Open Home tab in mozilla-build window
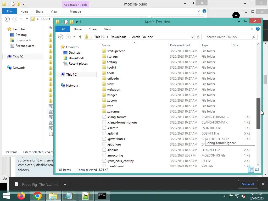This screenshot has width=268, height=201. (x=24, y=12)
